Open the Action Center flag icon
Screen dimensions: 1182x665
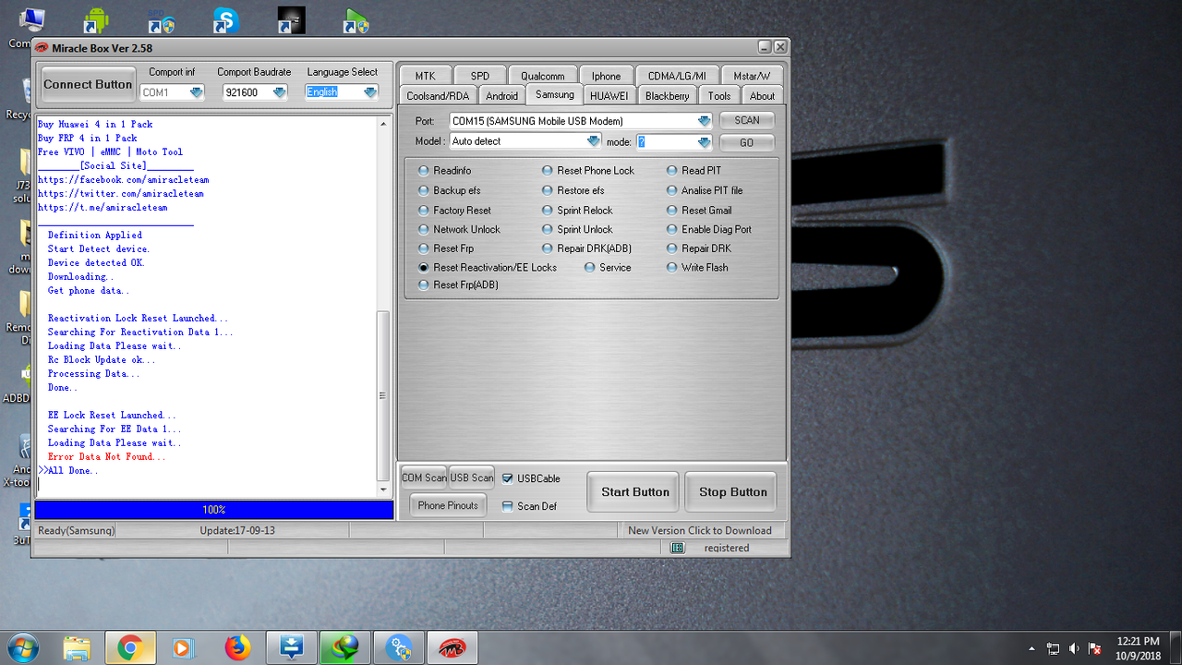[x=1095, y=648]
